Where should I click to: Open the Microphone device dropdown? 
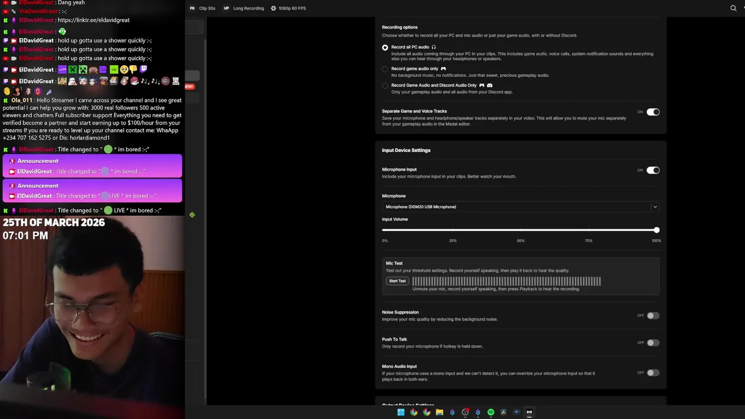pos(521,207)
